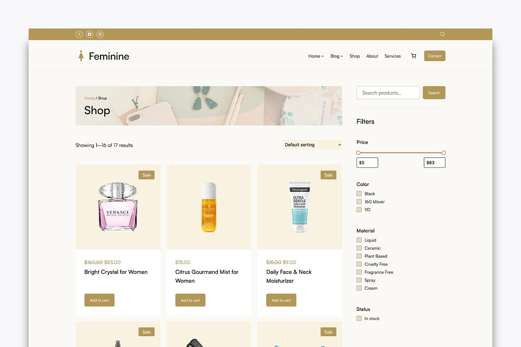
Task: Click the Home breadcrumb link
Action: 89,98
